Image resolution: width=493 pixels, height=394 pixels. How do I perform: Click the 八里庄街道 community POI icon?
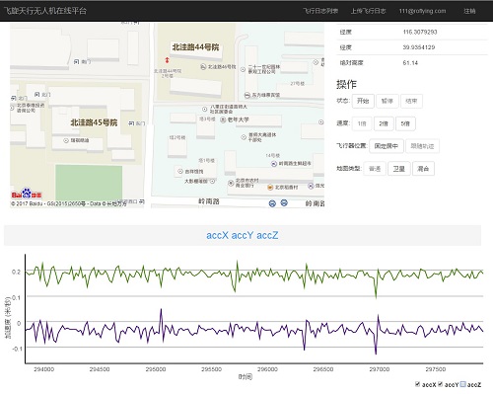pos(205,109)
